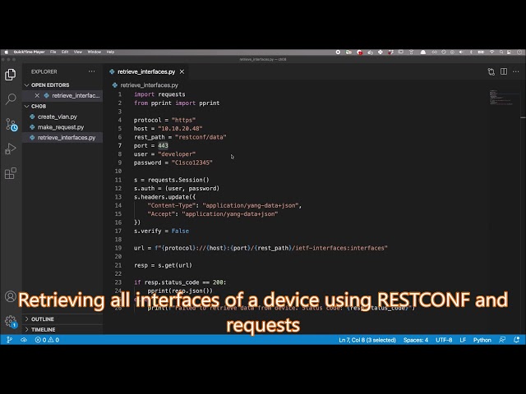Close the retrieve_interfaces.py editor tab
526x394 pixels.
182,71
